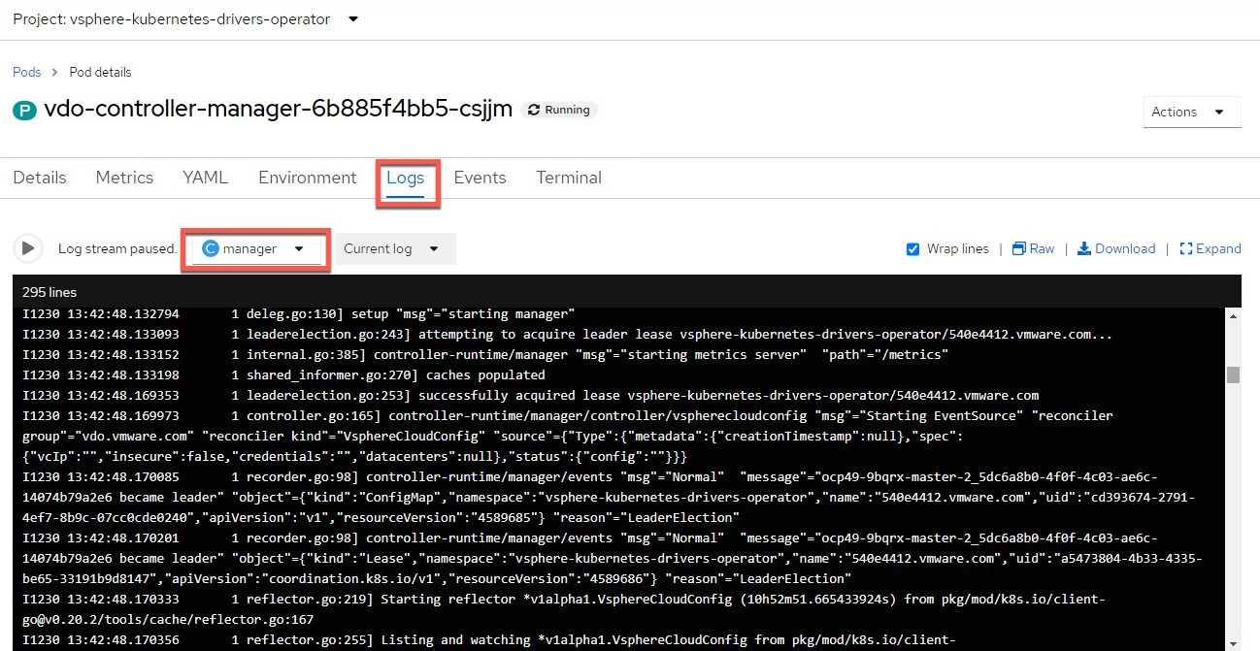Click the Raw window icon
This screenshot has width=1260, height=651.
[1018, 249]
